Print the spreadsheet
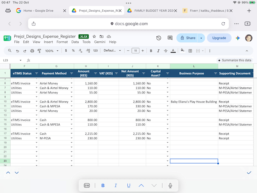Image resolution: width=257 pixels, height=193 pixels. point(32,51)
